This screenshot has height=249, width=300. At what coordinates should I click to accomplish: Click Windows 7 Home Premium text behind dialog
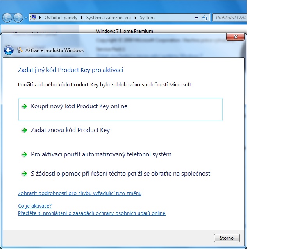(124, 31)
